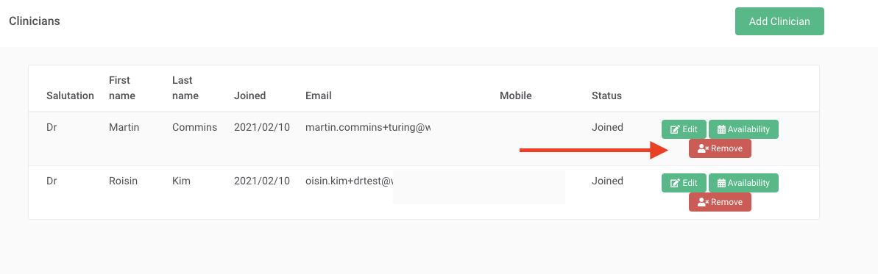Click the Mobile column header
878x274 pixels.
tap(516, 95)
